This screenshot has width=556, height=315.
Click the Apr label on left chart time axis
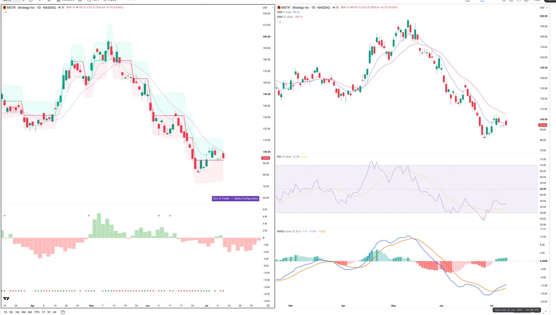[32, 306]
